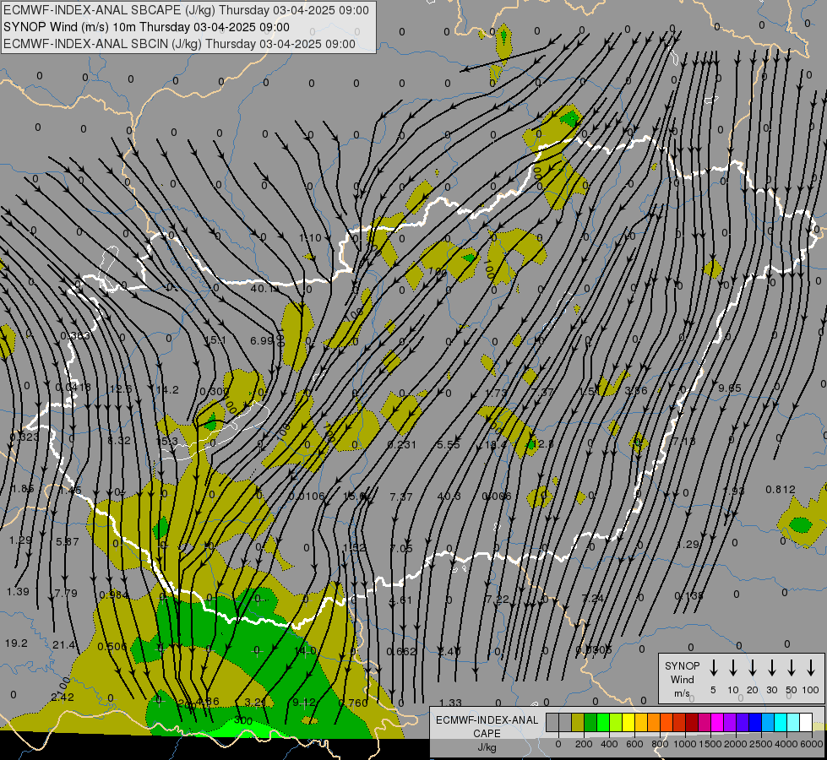Pick the dark red CAPE legend swatch
The height and width of the screenshot is (760, 827).
(x=692, y=723)
